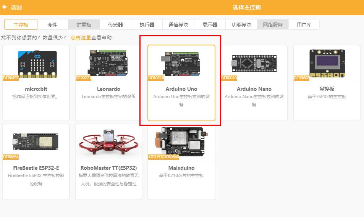Click the DFR0608 product code badge
The height and width of the screenshot is (217, 364).
pos(302,78)
